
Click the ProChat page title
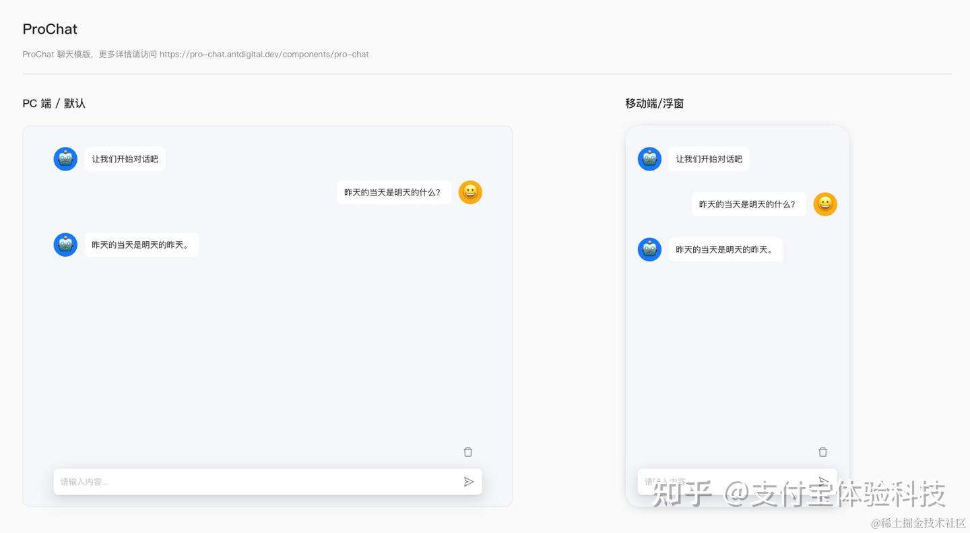click(x=49, y=29)
